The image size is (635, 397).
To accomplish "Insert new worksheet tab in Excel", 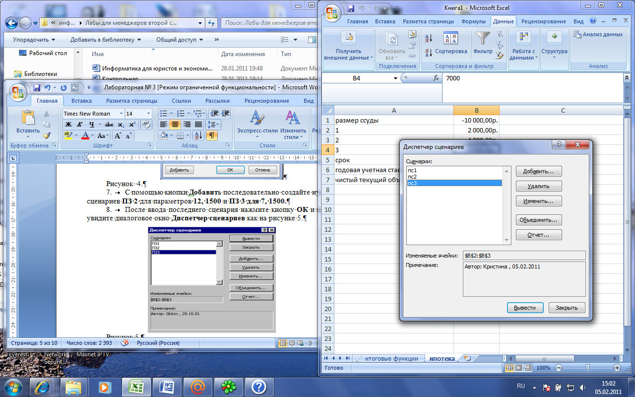I will tap(466, 358).
